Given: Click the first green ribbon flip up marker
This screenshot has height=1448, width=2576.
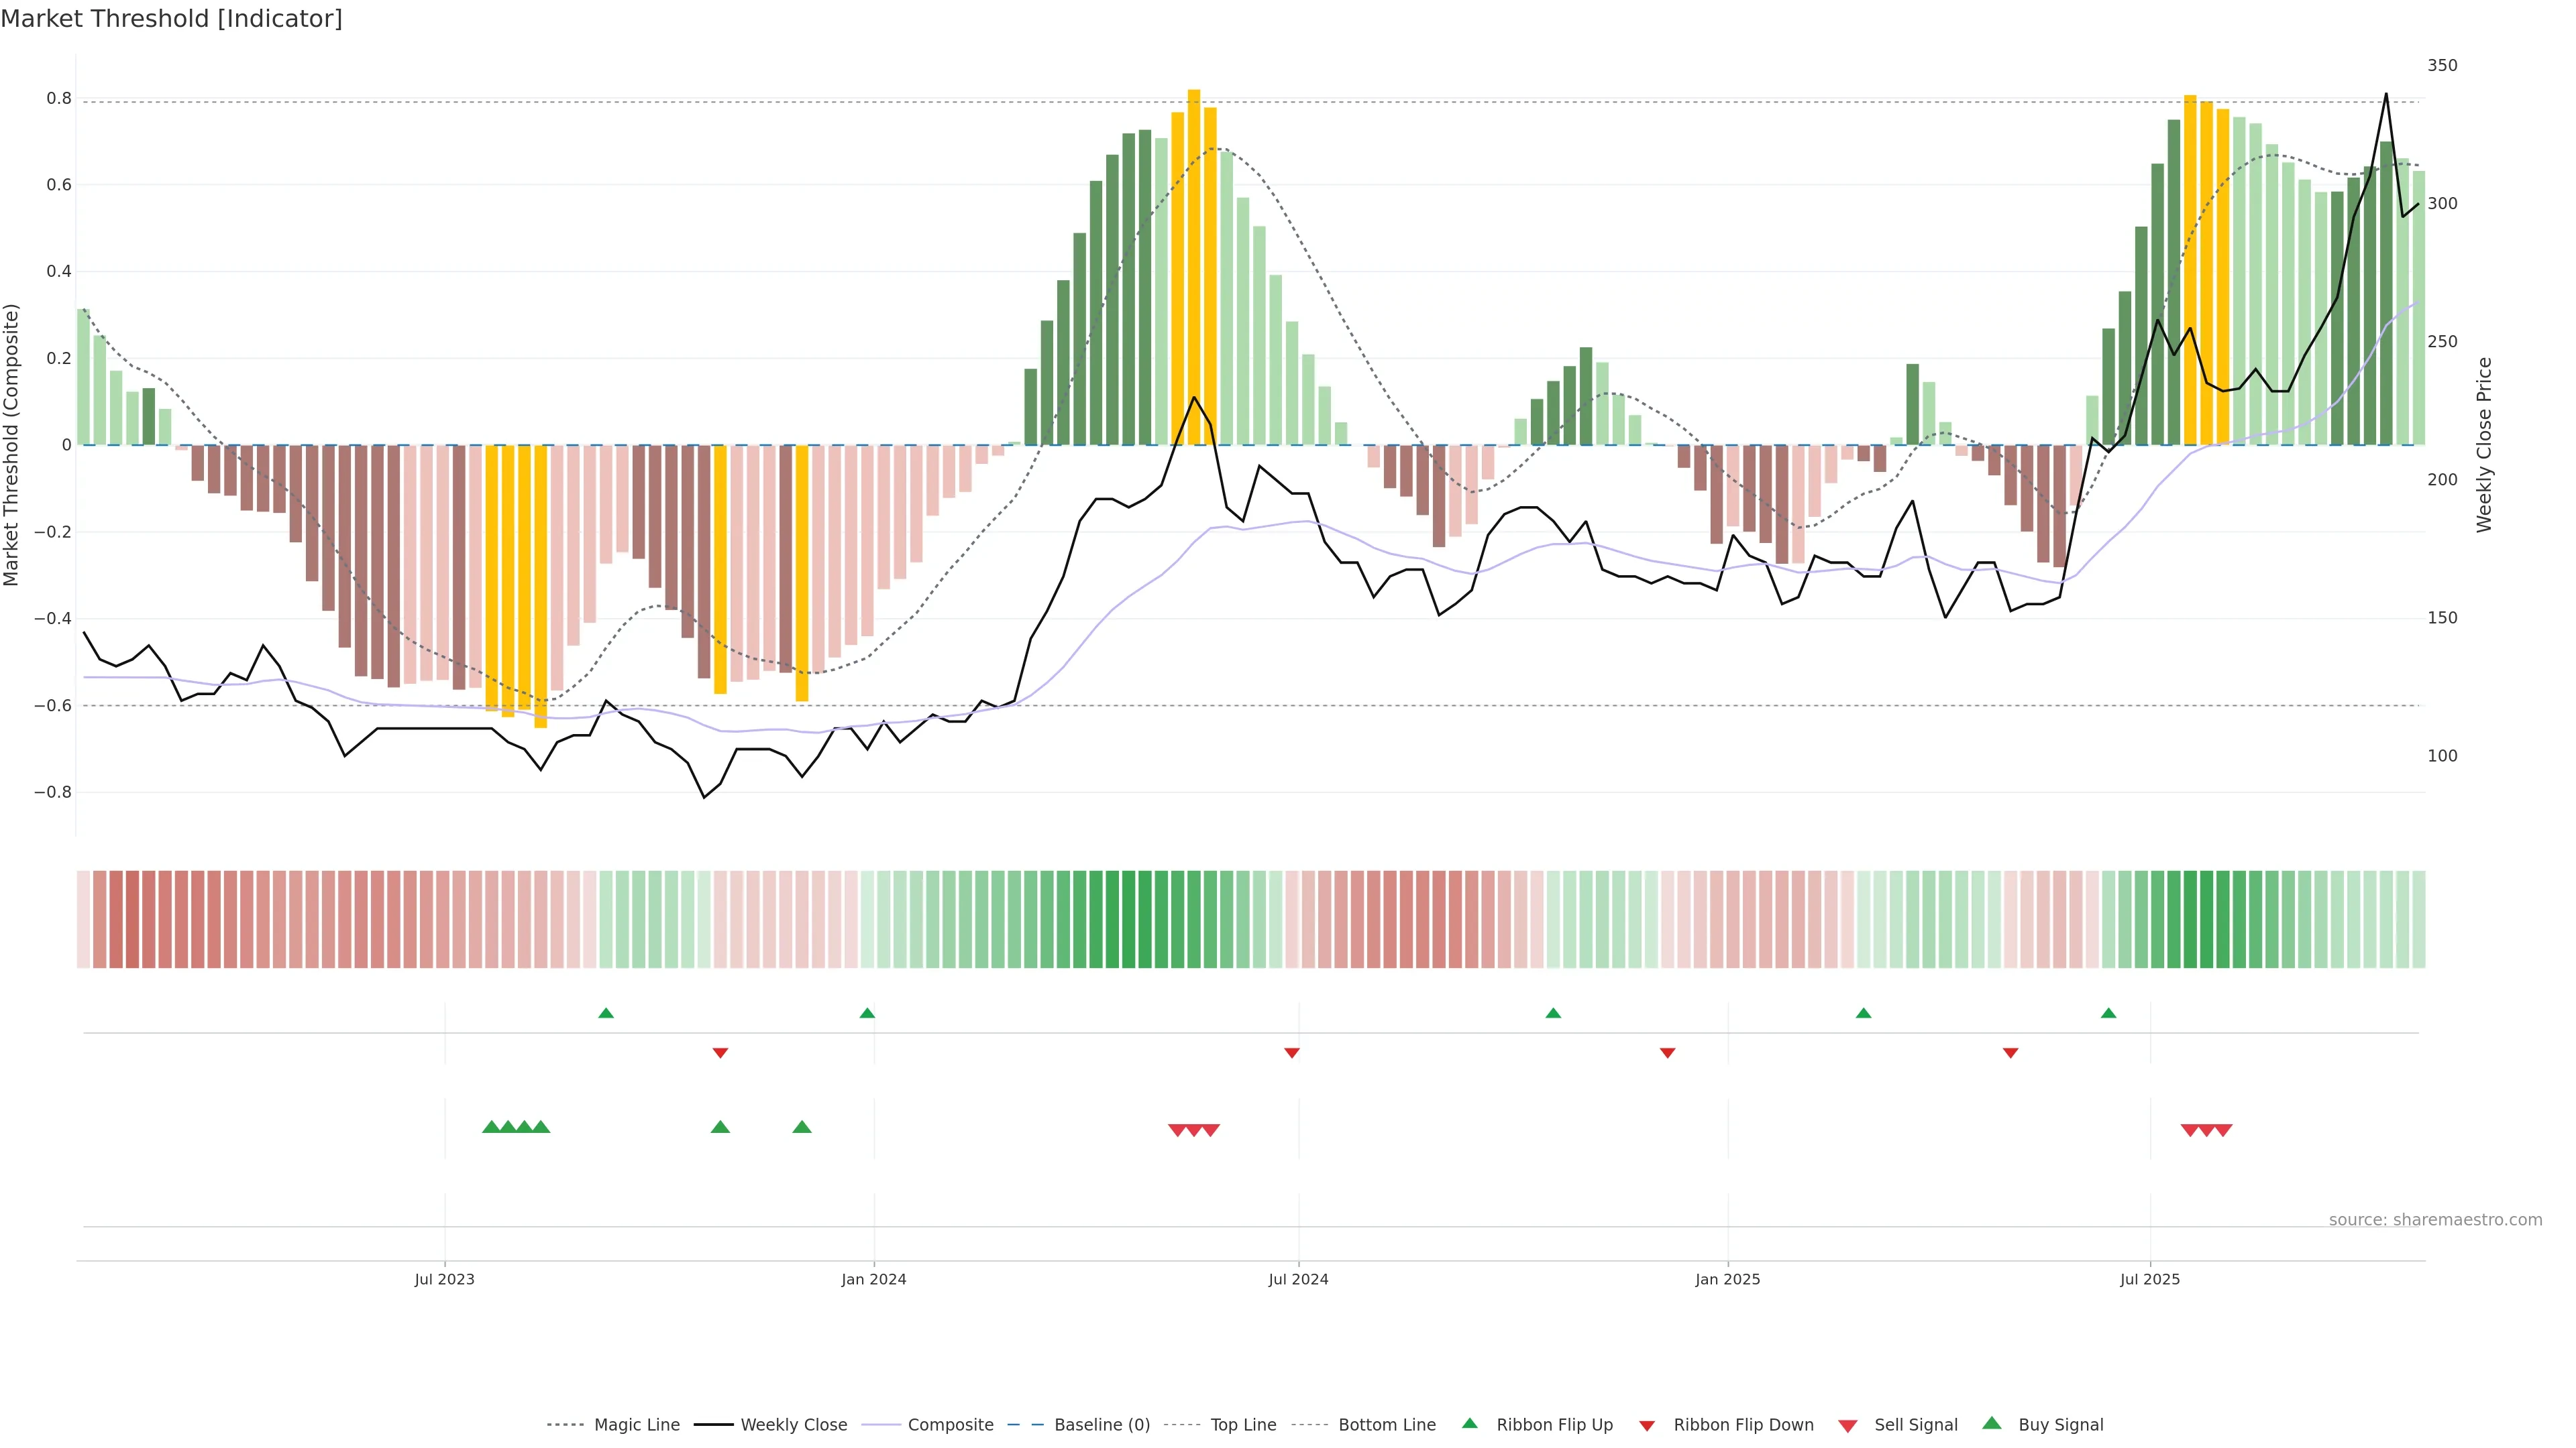Looking at the screenshot, I should [x=606, y=1014].
